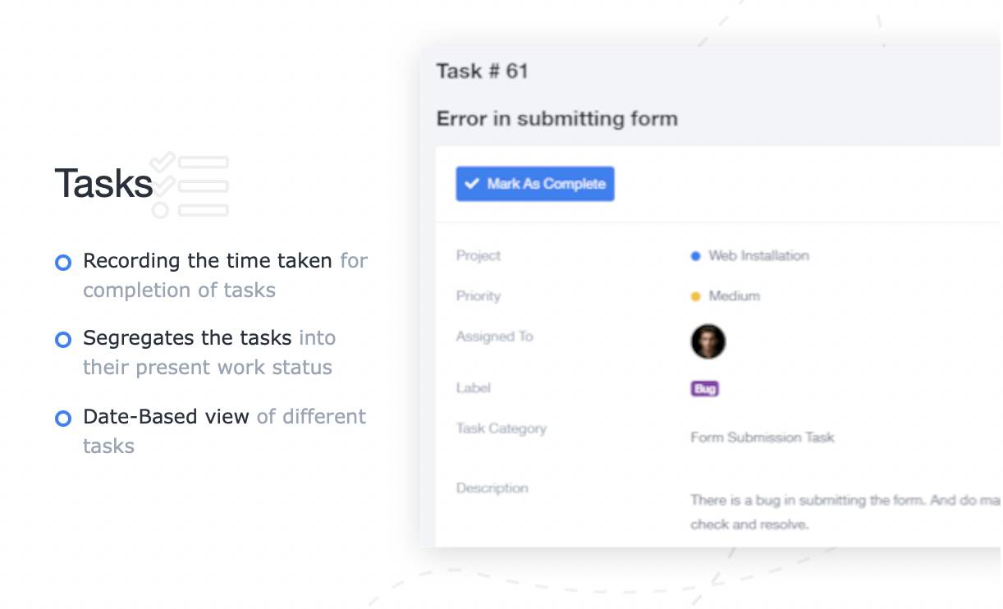This screenshot has width=1003, height=609.
Task: Click the bullet circle beside Date-Based view
Action: point(63,418)
